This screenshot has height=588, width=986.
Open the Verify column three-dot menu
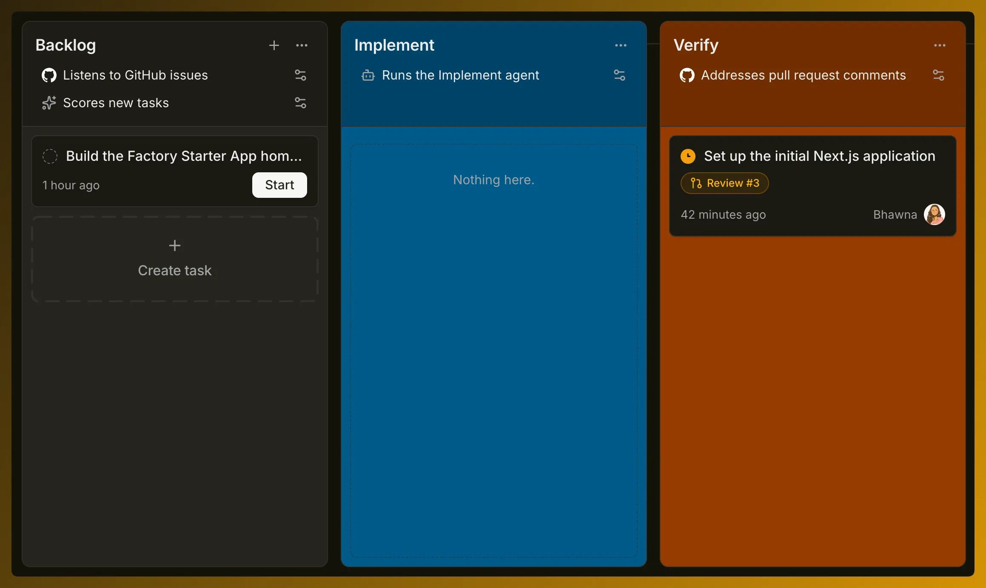pyautogui.click(x=940, y=45)
